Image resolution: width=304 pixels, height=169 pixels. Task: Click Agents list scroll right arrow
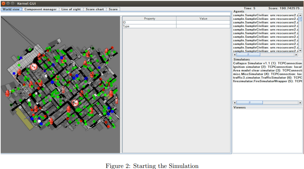coord(296,55)
